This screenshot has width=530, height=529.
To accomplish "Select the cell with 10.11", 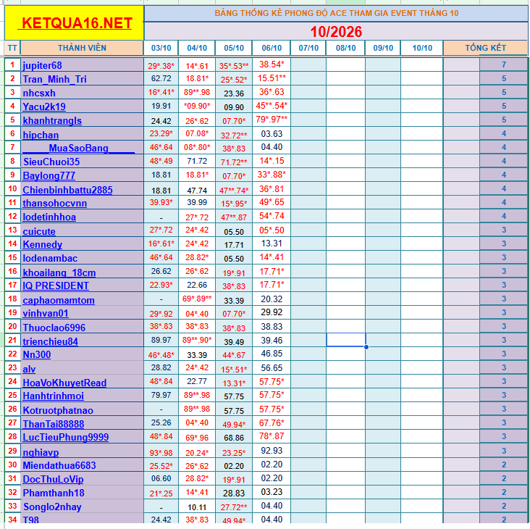I will (197, 507).
